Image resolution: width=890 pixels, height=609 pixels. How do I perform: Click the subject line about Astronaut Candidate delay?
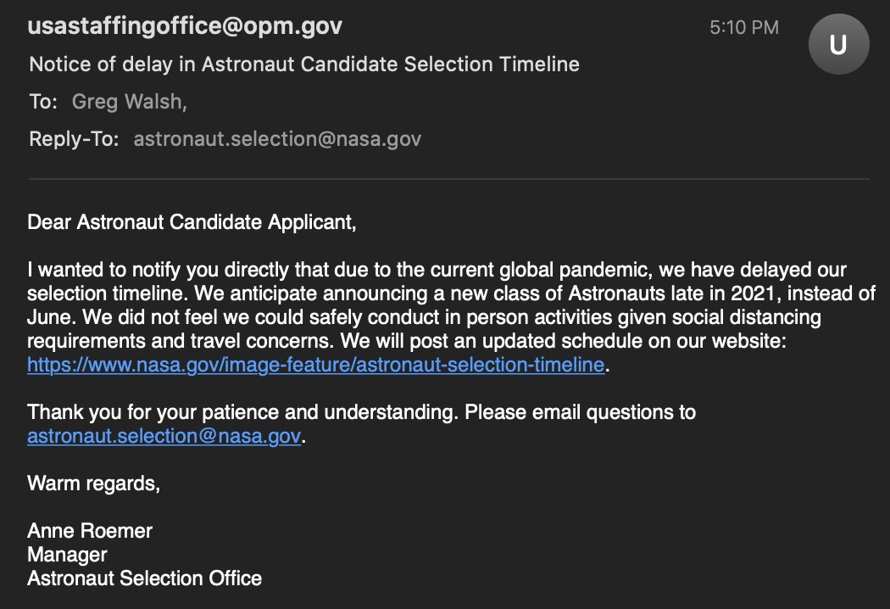coord(304,64)
